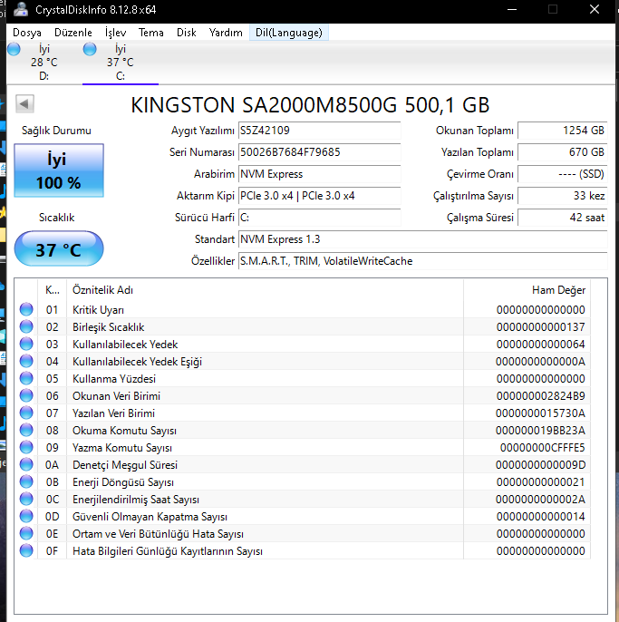Switch to the D: drive tab
The height and width of the screenshot is (622, 619).
pos(44,62)
